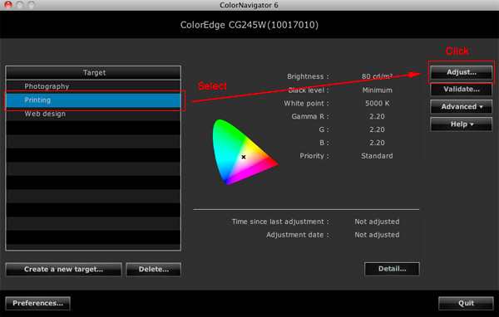Viewport: 499px width, 317px height.
Task: Create a new target
Action: pos(64,270)
